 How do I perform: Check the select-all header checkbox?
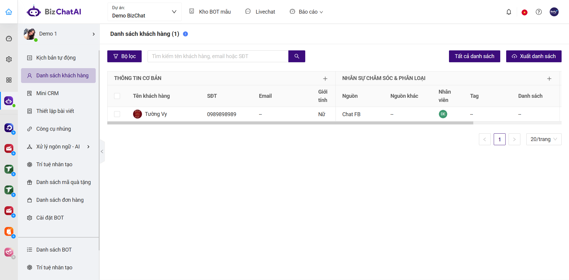click(117, 96)
